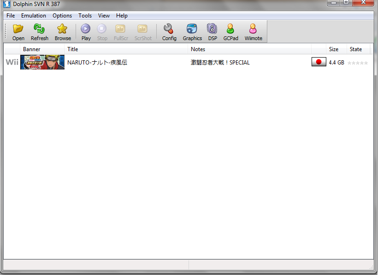
Task: Open the Help menu
Action: [x=122, y=16]
